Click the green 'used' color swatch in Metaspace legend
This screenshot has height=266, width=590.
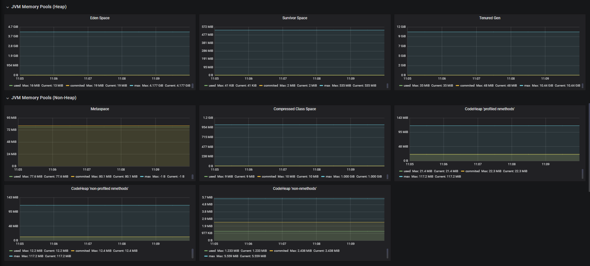[x=11, y=177]
